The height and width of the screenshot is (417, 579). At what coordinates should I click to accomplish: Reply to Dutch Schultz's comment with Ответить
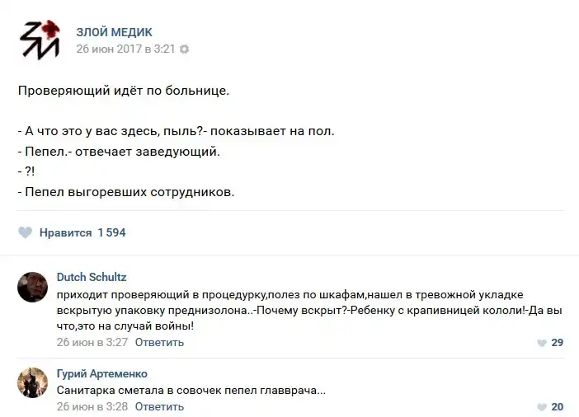(x=159, y=342)
